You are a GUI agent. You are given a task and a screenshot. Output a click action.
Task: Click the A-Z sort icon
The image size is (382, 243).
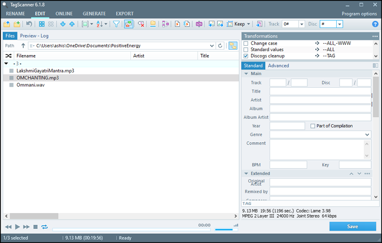99,24
